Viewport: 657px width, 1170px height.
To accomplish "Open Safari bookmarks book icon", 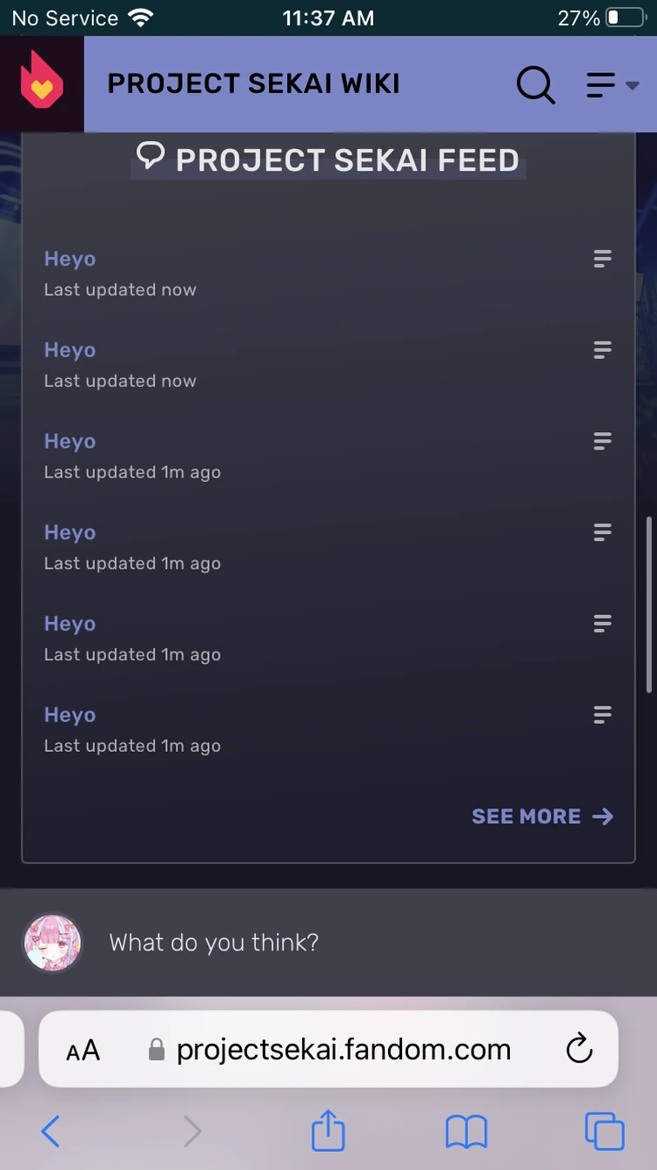I will pos(466,1132).
